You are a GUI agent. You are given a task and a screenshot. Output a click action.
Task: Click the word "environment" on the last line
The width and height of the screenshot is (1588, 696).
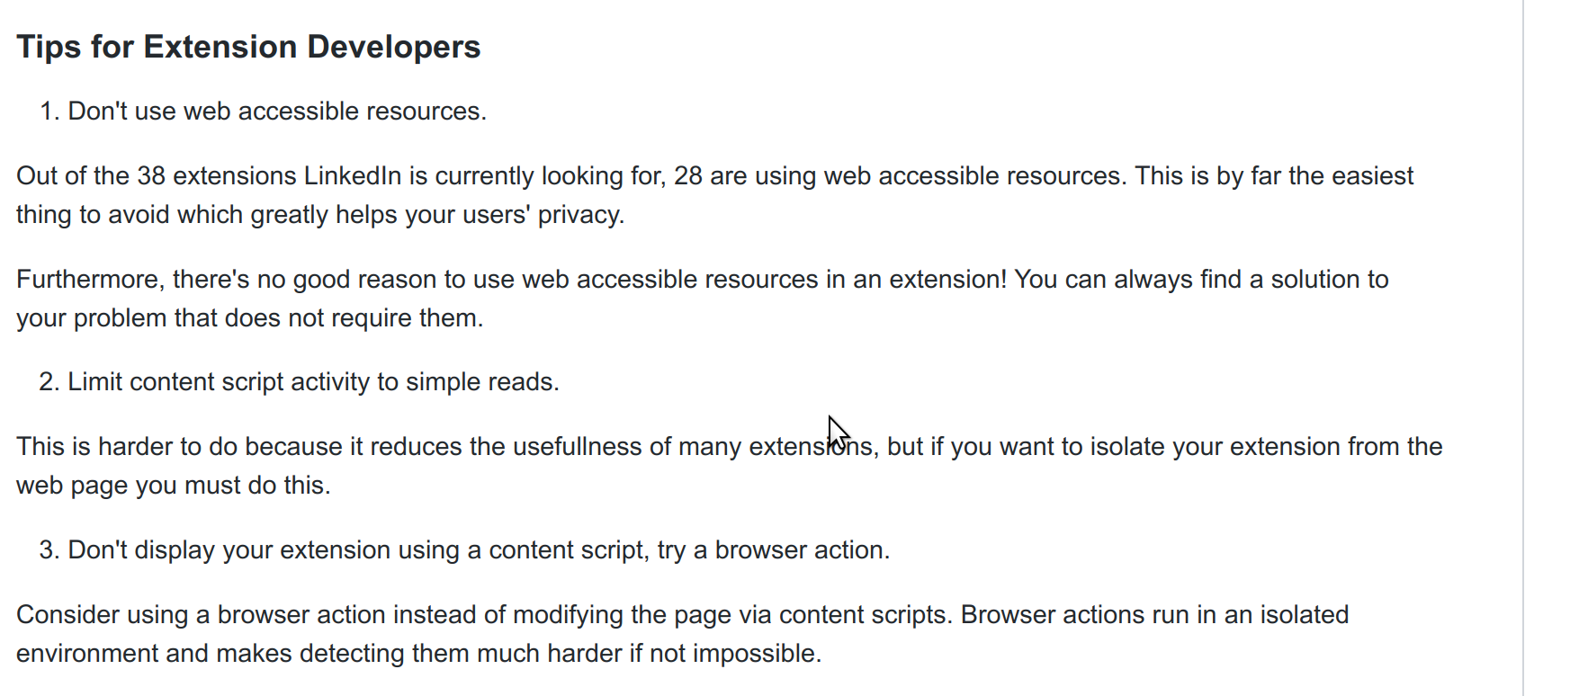[87, 654]
